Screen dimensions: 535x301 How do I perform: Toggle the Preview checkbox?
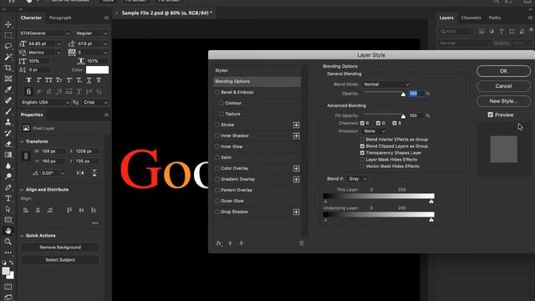pos(491,115)
